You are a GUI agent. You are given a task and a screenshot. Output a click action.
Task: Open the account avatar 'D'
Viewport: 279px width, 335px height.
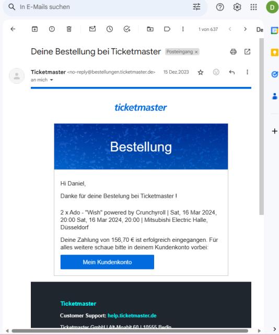tap(272, 7)
